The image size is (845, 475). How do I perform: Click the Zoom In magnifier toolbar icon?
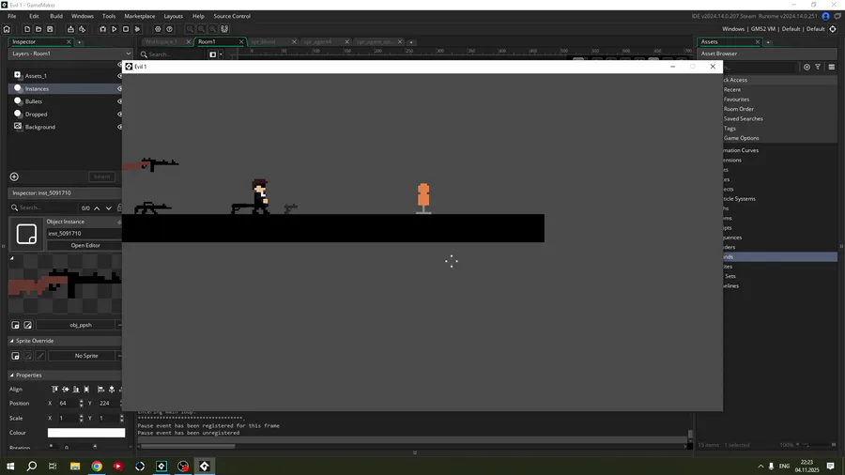pos(213,29)
